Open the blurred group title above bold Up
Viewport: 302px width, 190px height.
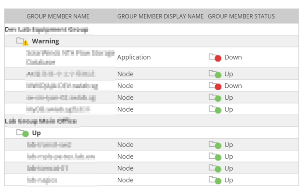point(41,121)
